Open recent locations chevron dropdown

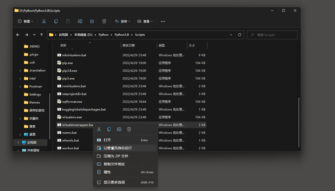34,35
